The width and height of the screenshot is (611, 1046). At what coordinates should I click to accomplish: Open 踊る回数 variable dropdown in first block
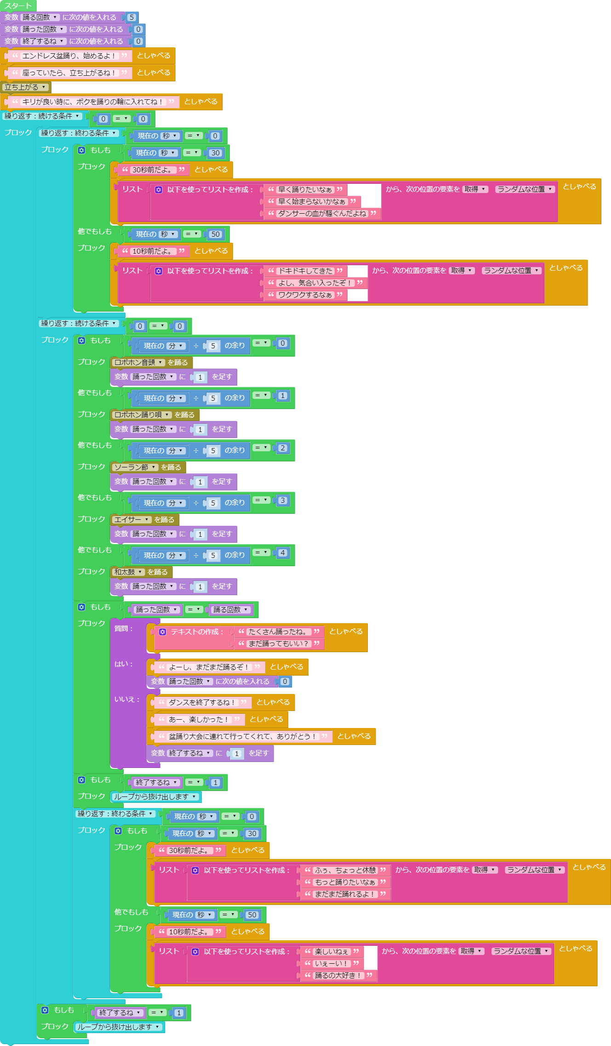(x=40, y=17)
